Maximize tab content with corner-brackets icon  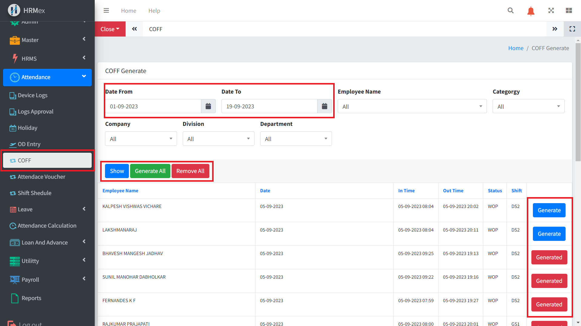[572, 29]
